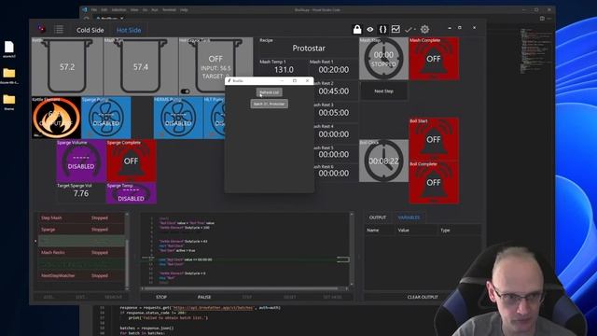Click the Boil Complete alarm bell
Image resolution: width=597 pixels, height=336 pixels.
tap(434, 183)
